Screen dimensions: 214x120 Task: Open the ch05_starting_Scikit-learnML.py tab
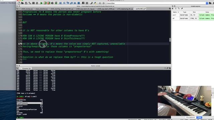click(62, 9)
